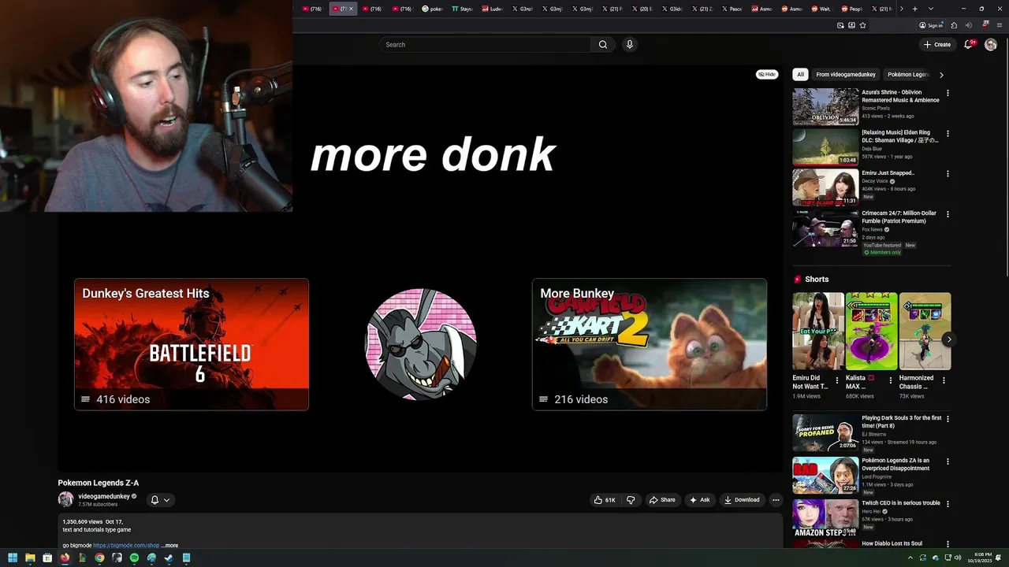
Task: Focus the YouTube search field
Action: tap(485, 45)
